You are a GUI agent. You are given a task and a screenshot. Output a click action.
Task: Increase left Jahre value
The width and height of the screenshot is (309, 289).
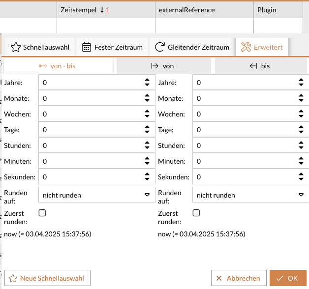[147, 80]
